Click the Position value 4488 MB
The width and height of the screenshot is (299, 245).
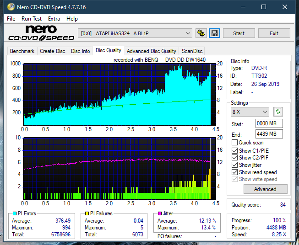[276, 228]
